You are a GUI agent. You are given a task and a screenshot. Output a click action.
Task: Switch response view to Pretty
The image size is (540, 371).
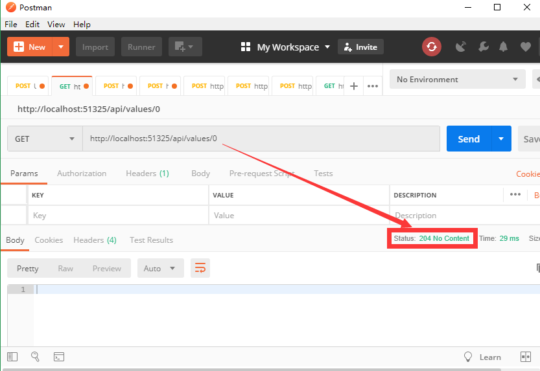pyautogui.click(x=27, y=268)
